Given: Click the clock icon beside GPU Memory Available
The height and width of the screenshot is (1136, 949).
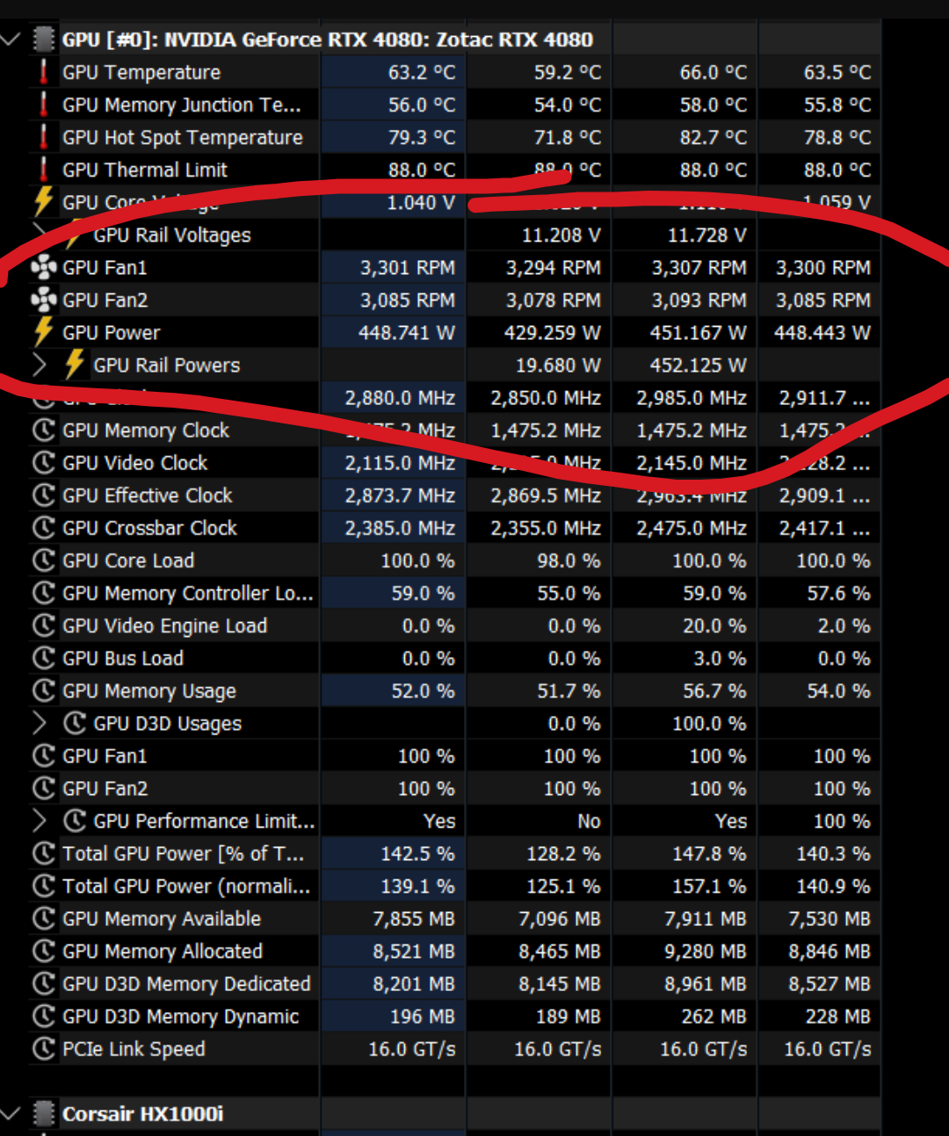Looking at the screenshot, I should point(43,918).
